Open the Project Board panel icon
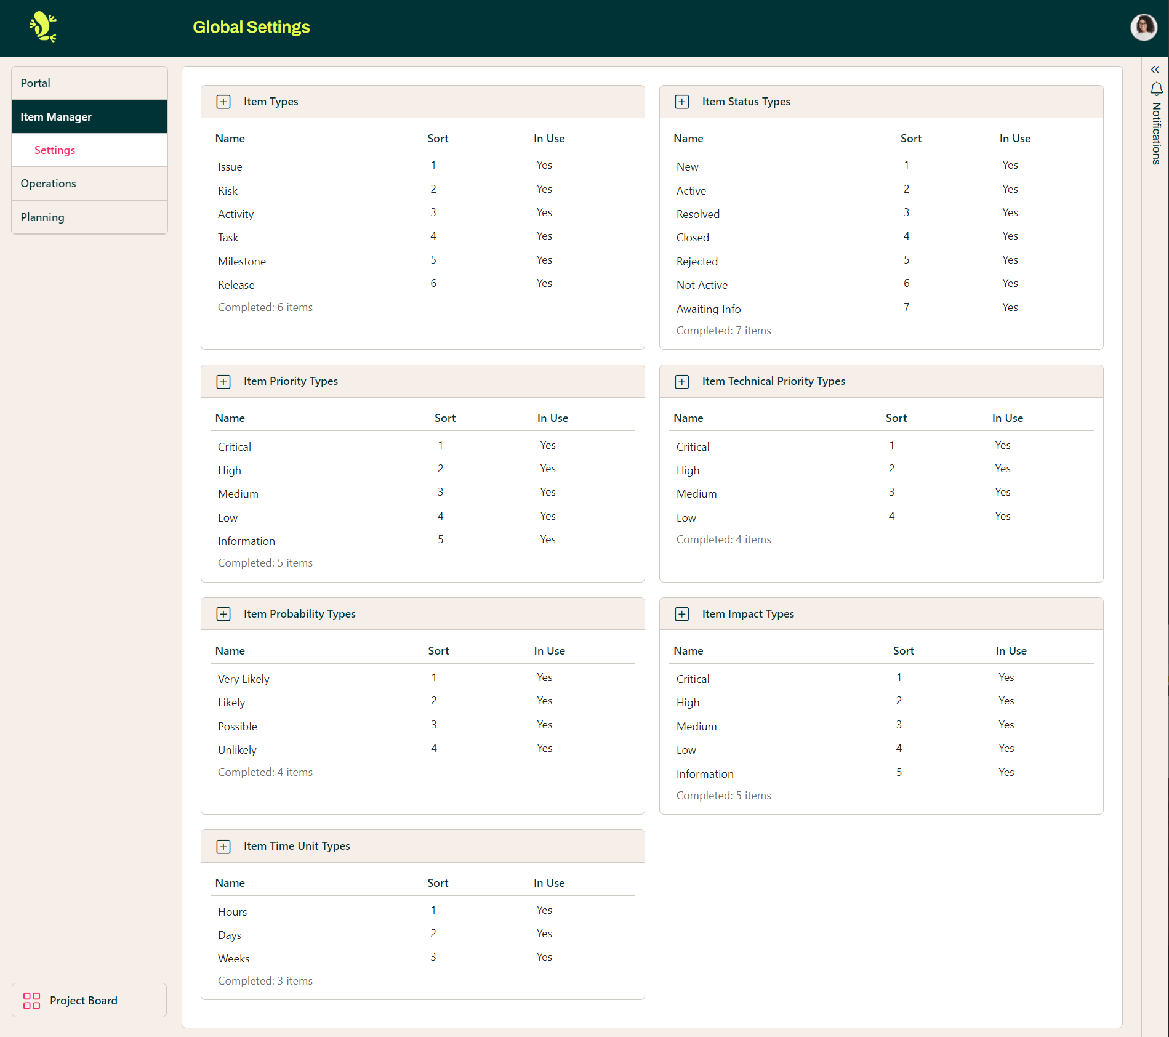Screen dimensions: 1169x1037 pos(31,1000)
